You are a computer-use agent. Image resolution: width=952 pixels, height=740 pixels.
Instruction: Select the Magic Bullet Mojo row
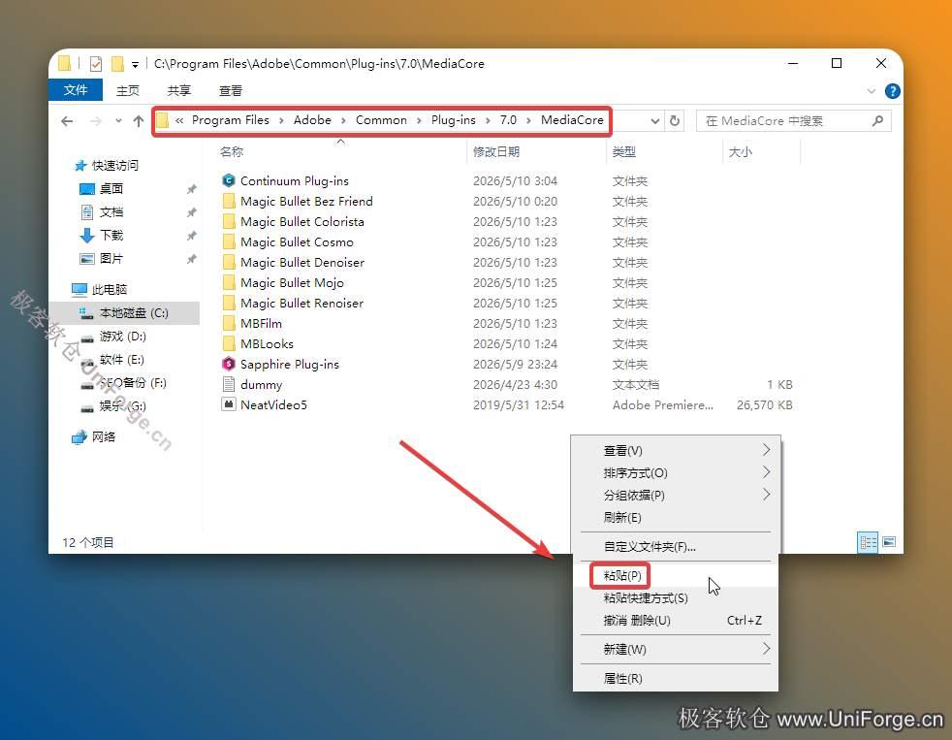pyautogui.click(x=507, y=282)
